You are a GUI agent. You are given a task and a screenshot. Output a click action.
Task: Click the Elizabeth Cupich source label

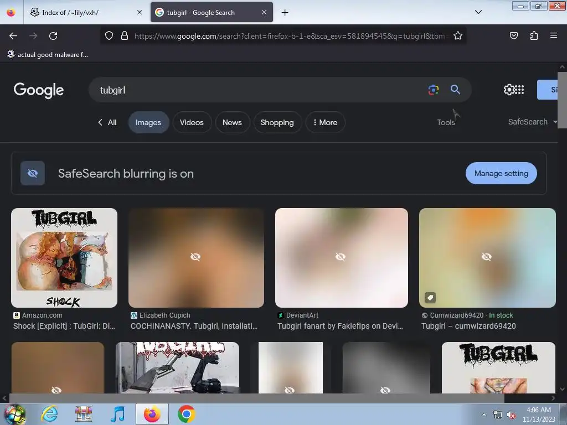[164, 315]
